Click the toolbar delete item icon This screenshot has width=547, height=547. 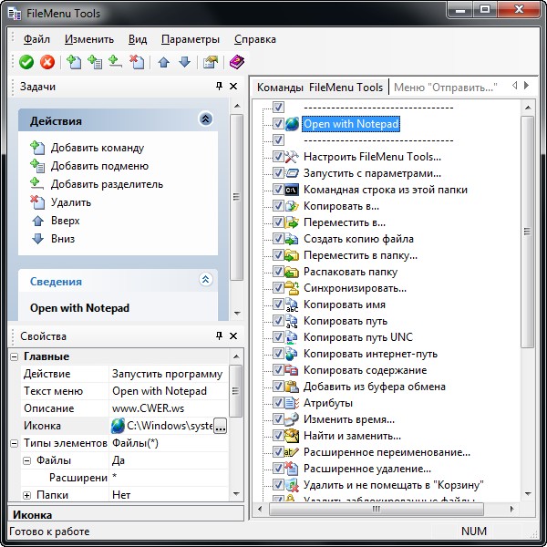click(x=137, y=62)
